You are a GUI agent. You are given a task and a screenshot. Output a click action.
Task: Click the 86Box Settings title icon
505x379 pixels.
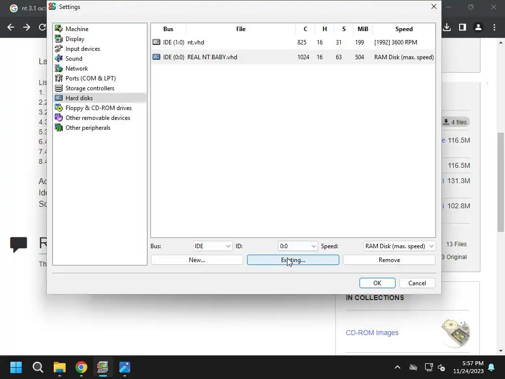coord(52,6)
